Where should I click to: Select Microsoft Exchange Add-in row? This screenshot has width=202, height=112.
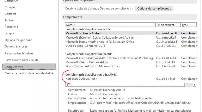point(131,33)
